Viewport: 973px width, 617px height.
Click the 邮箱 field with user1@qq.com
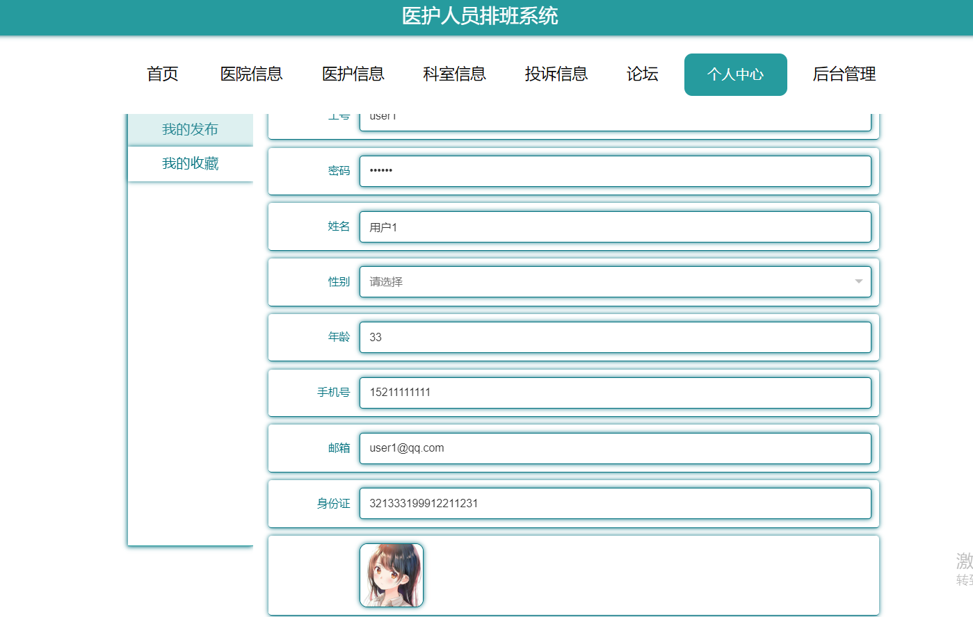pyautogui.click(x=616, y=448)
